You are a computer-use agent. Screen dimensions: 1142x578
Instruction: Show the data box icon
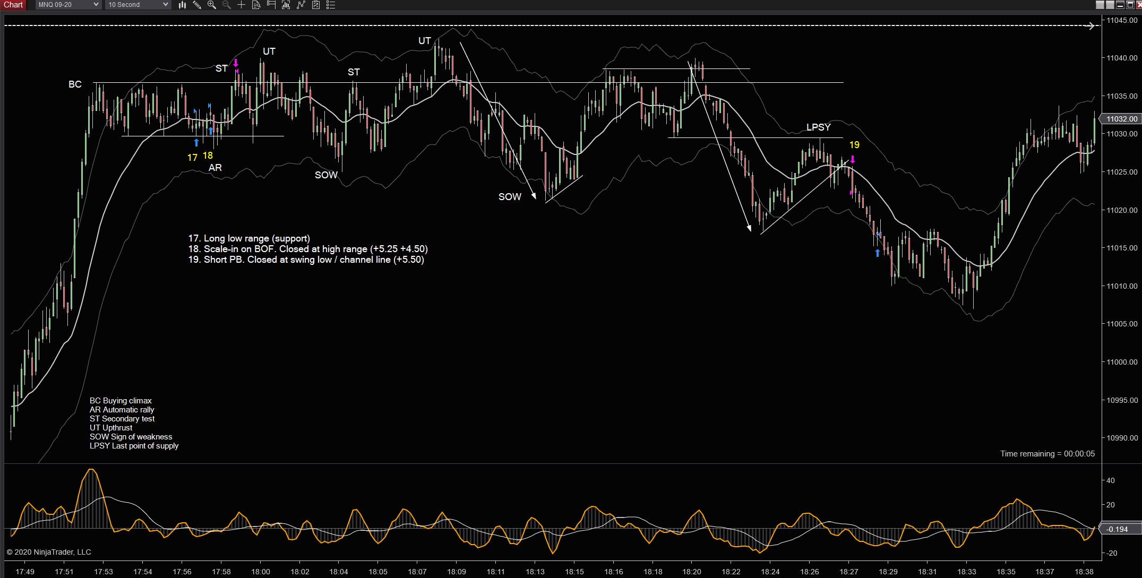pyautogui.click(x=256, y=5)
